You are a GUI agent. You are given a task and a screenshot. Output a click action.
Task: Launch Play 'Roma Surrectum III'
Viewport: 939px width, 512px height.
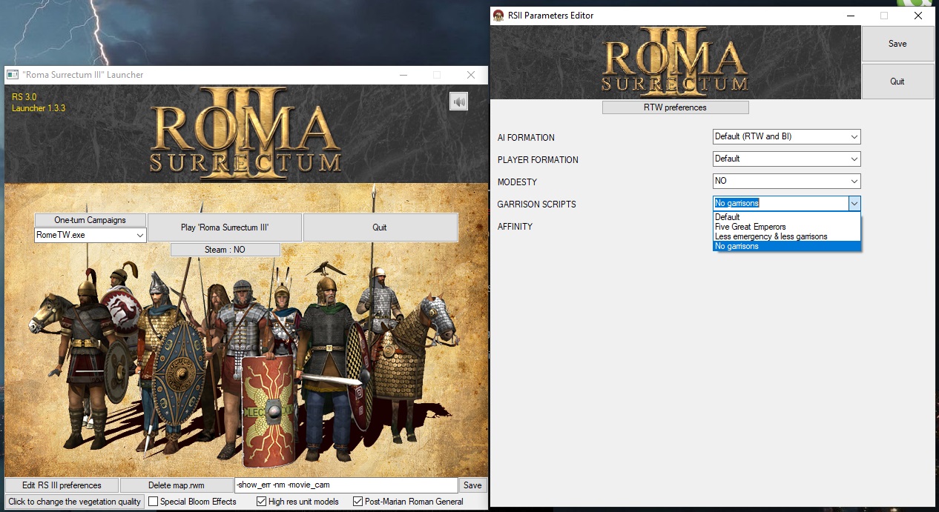point(225,227)
